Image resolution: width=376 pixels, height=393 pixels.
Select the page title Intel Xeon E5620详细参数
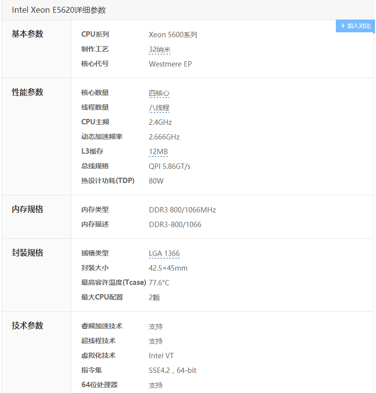click(59, 10)
